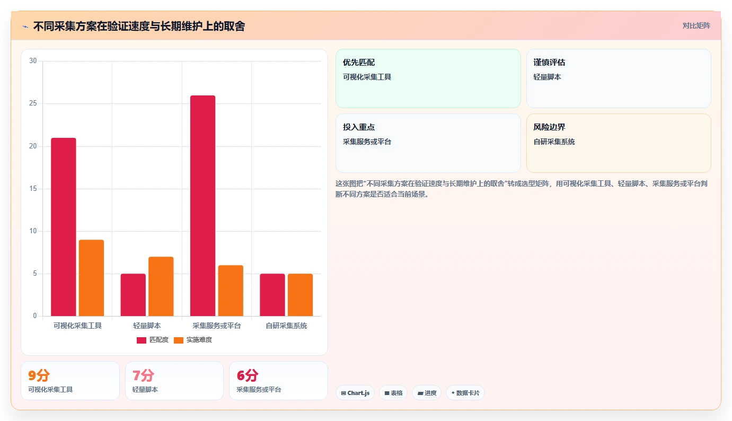
Task: Toggle the 匹配度 legend red swatch
Action: [x=141, y=340]
